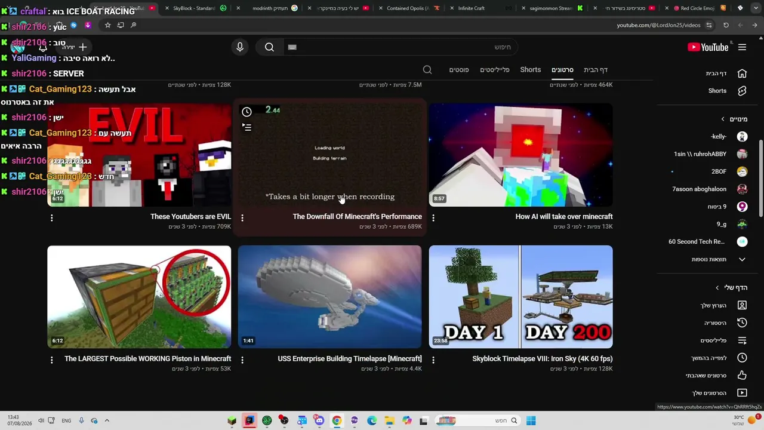Bookmark this page with the star icon

(107, 25)
